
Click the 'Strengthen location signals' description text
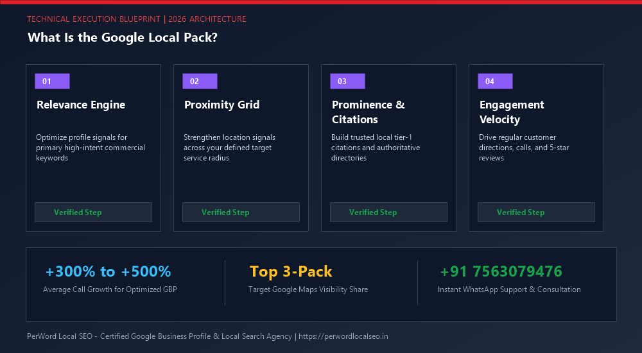click(229, 148)
